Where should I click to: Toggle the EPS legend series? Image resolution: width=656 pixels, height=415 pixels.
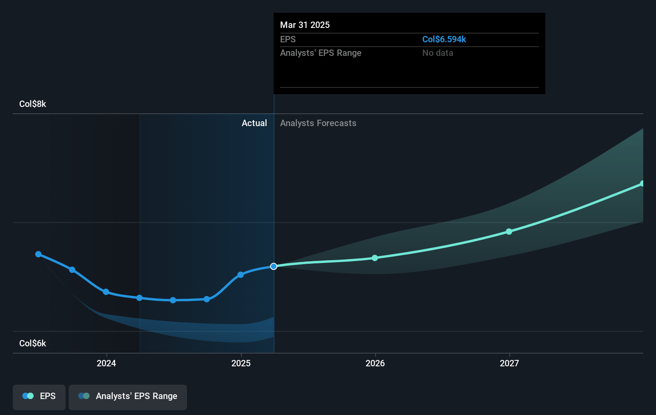click(x=39, y=397)
